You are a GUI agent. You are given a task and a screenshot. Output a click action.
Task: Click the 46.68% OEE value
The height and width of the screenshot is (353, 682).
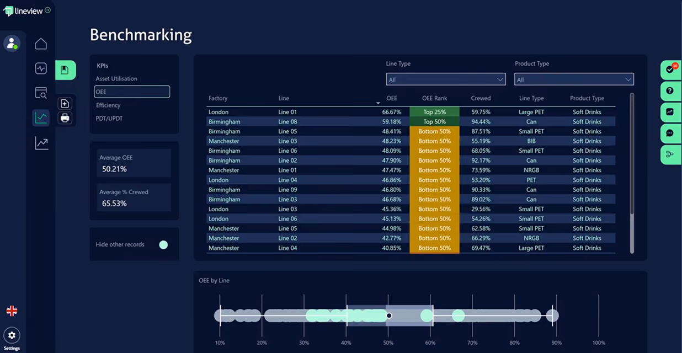point(391,200)
